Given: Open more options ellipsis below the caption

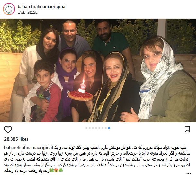Looking at the screenshot, I should tap(189, 173).
